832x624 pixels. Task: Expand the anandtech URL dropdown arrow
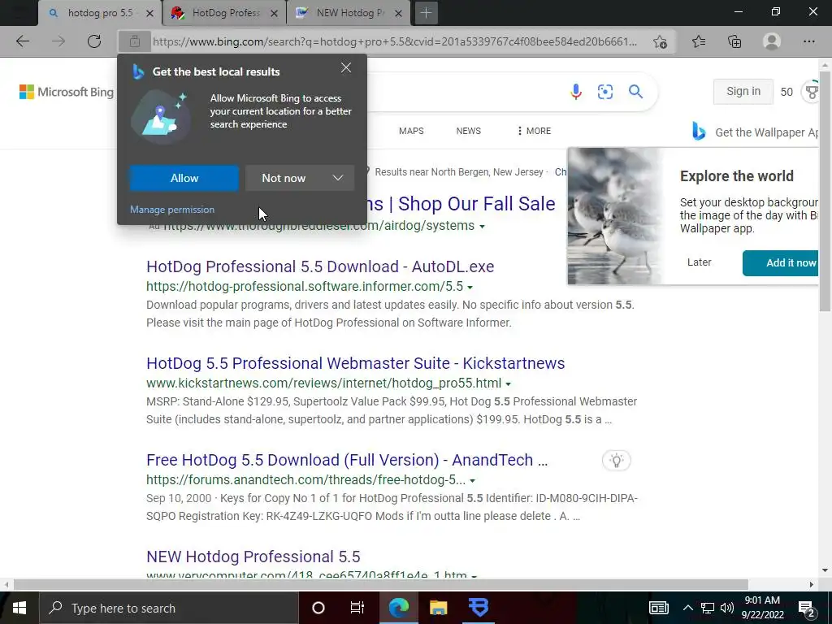472,481
